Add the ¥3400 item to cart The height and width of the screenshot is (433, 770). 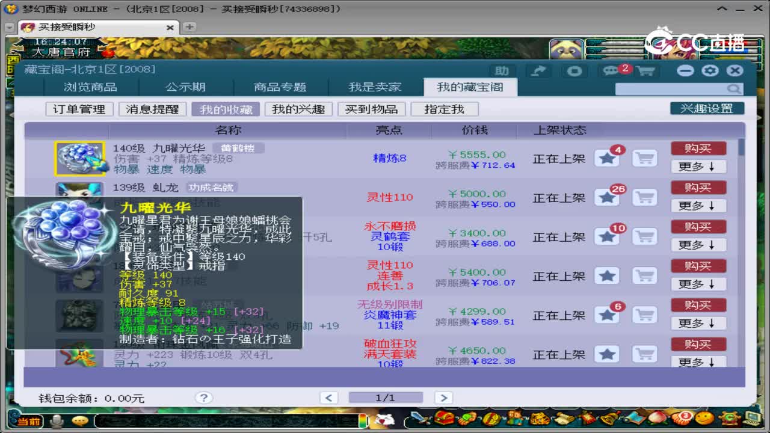point(644,237)
